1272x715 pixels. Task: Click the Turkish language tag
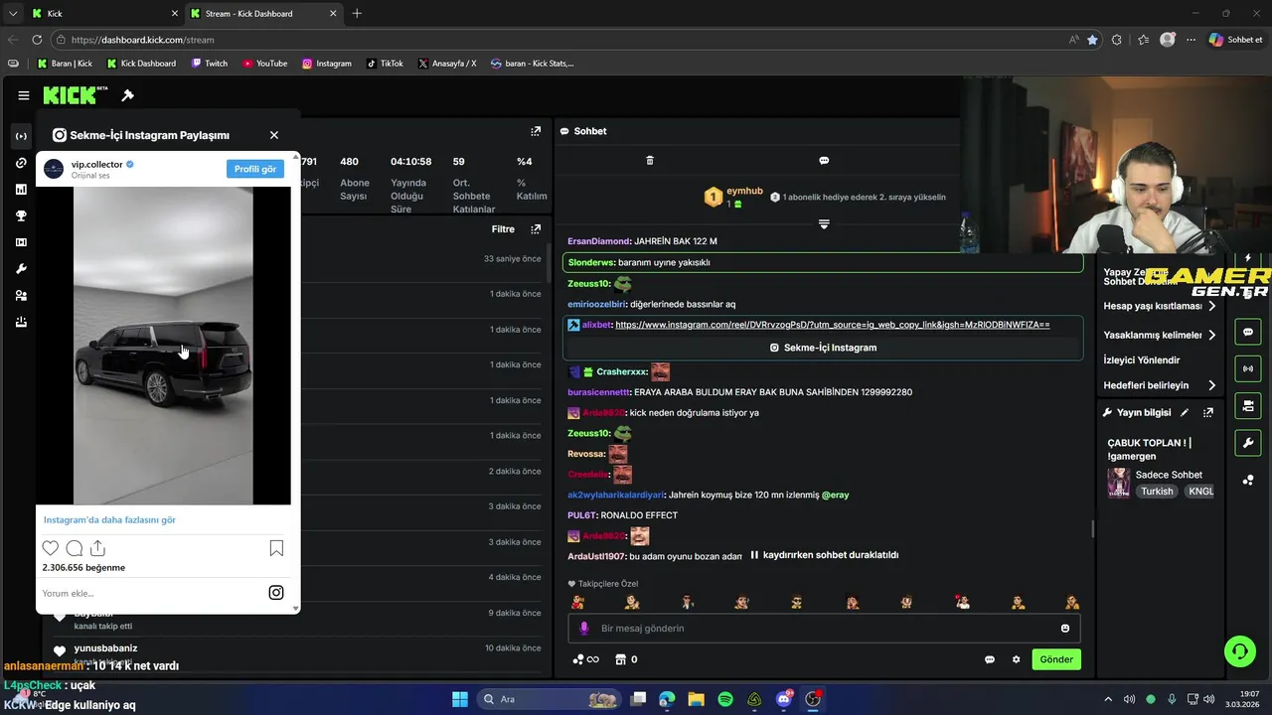pos(1157,492)
